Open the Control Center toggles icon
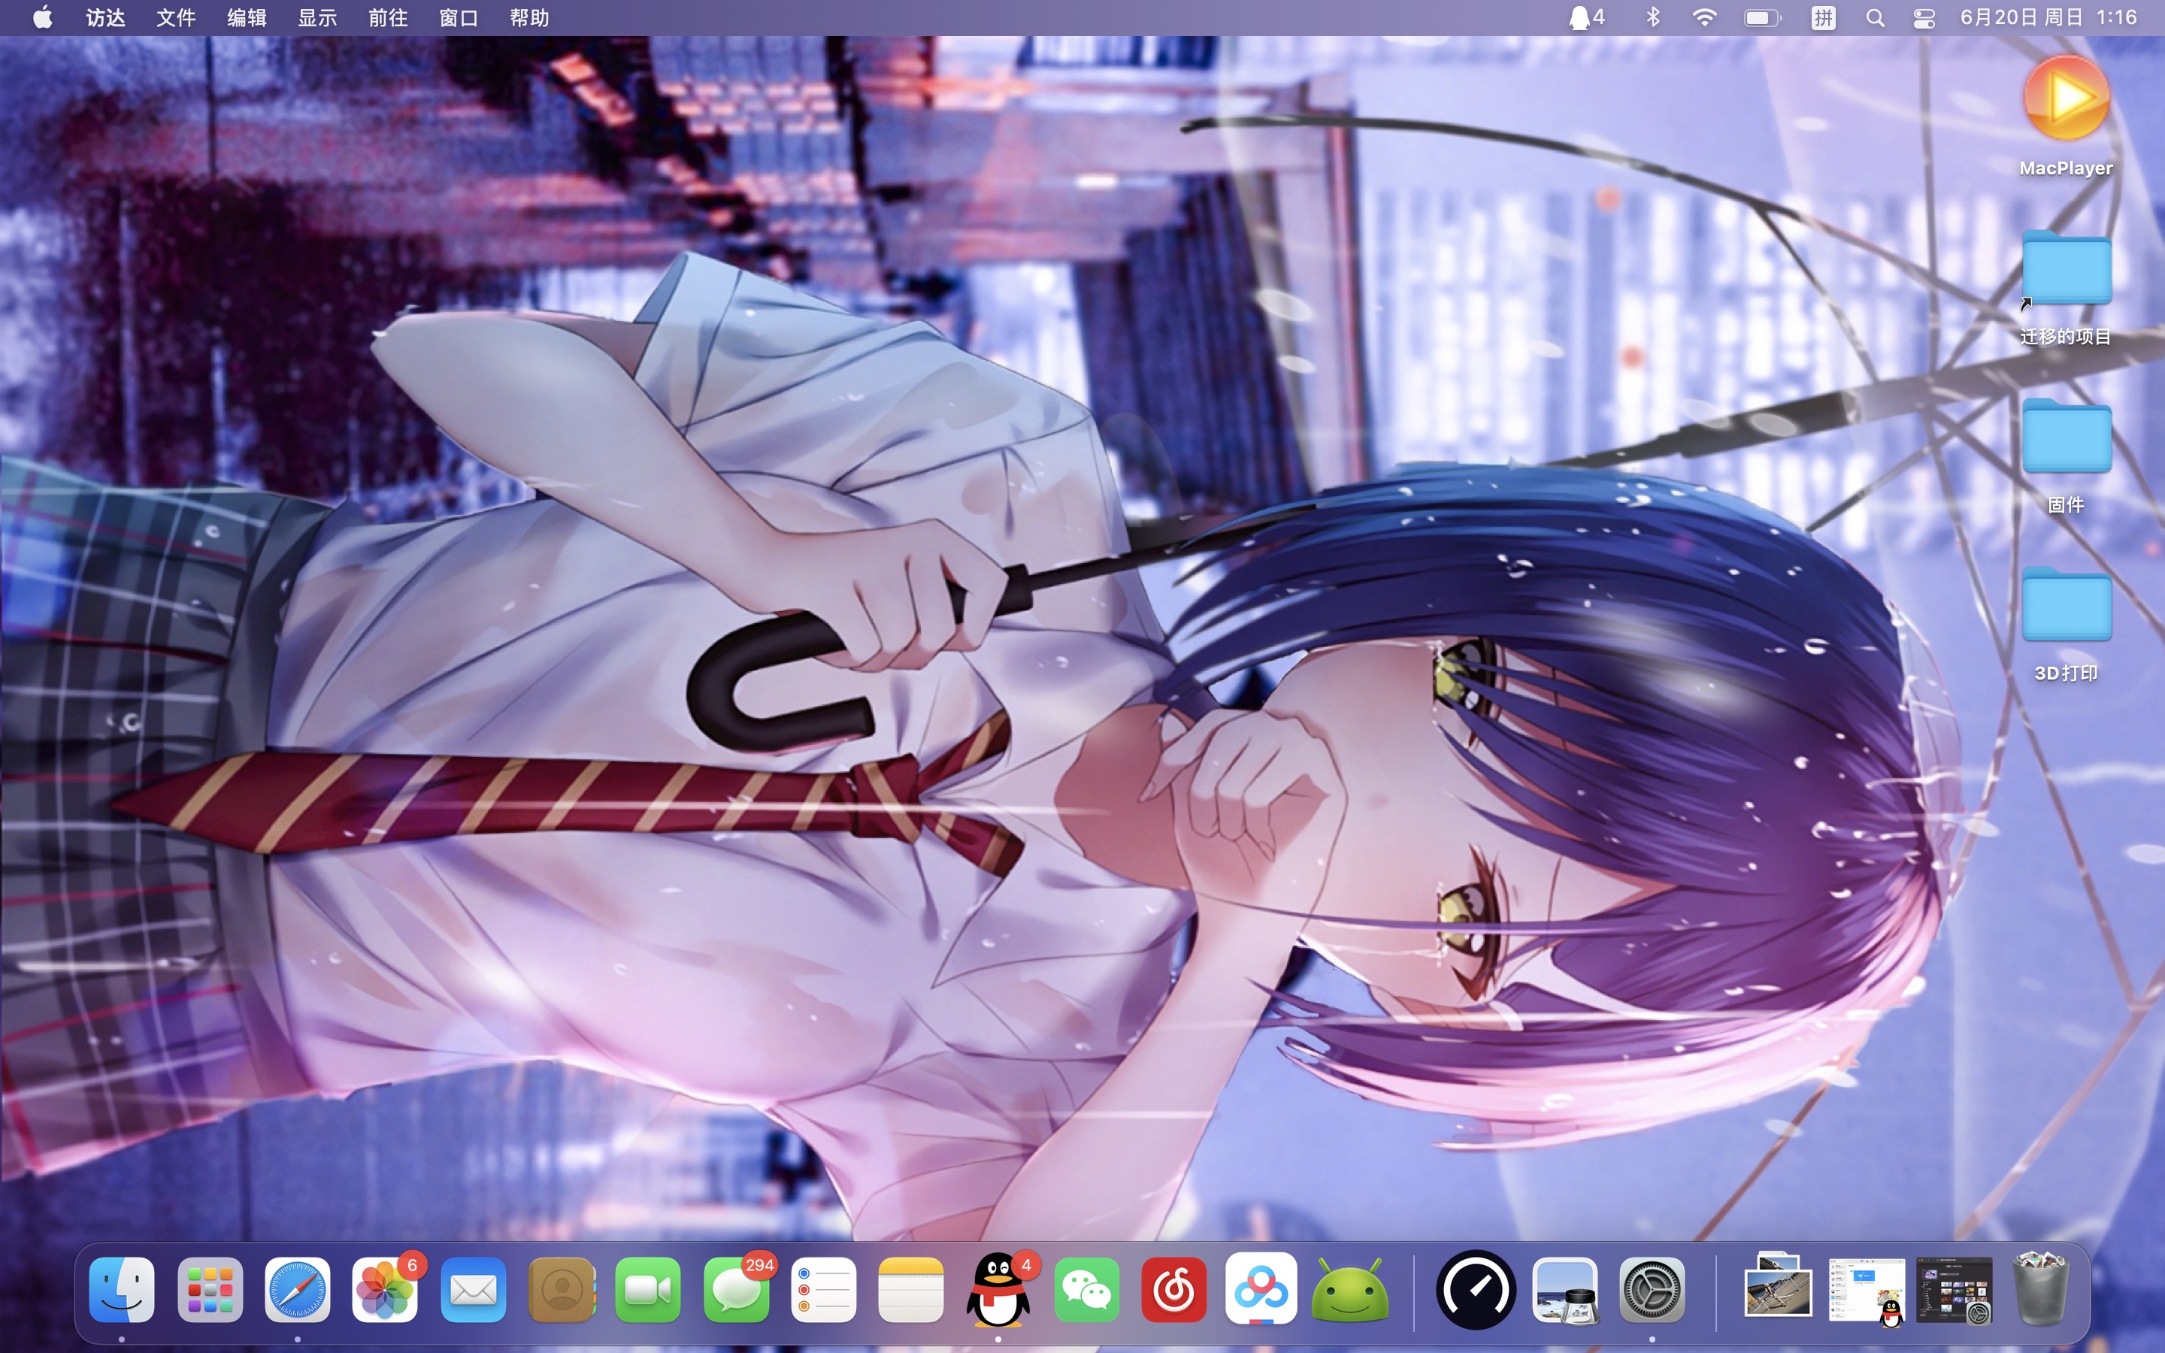The width and height of the screenshot is (2165, 1353). (1924, 18)
